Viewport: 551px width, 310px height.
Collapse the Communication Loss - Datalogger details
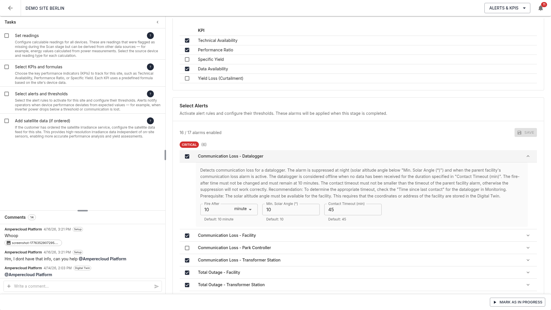point(528,156)
